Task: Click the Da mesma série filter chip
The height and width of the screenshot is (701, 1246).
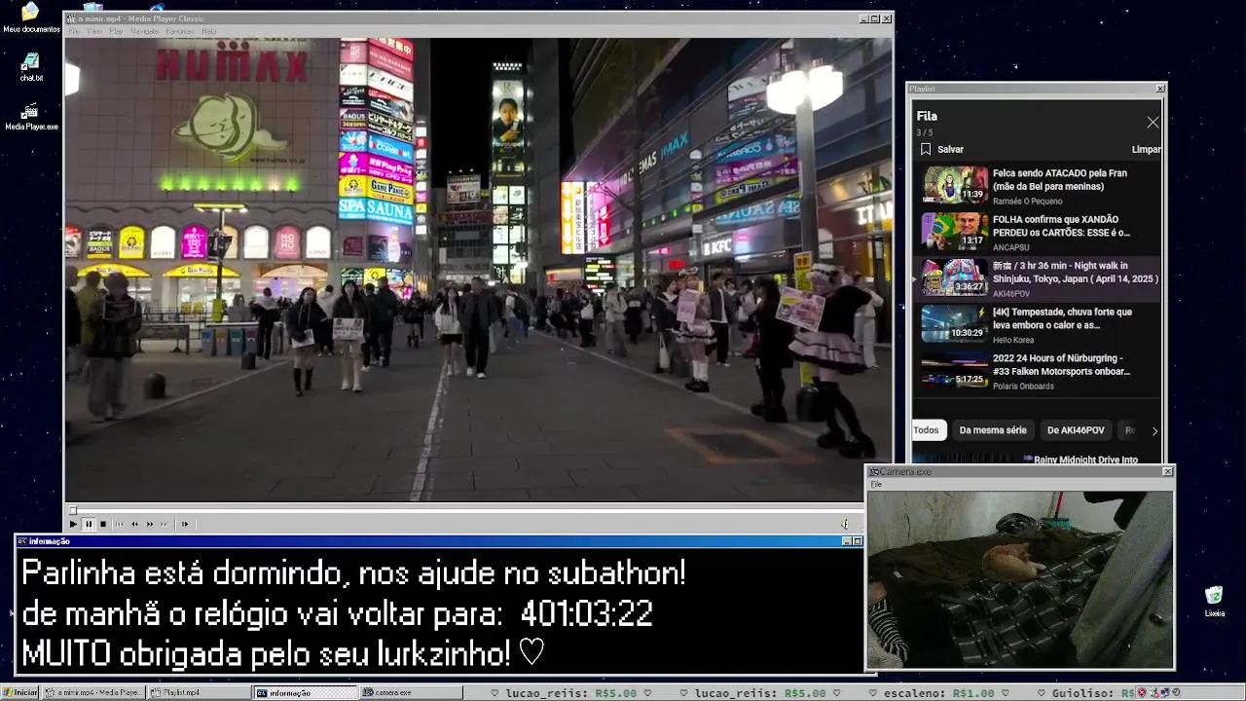Action: [x=993, y=430]
